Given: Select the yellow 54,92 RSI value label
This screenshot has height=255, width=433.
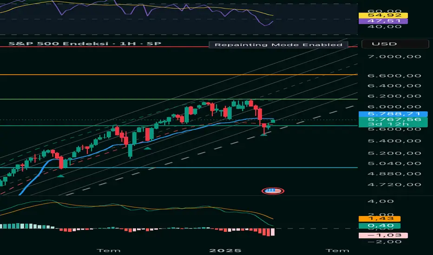Looking at the screenshot, I should [383, 15].
